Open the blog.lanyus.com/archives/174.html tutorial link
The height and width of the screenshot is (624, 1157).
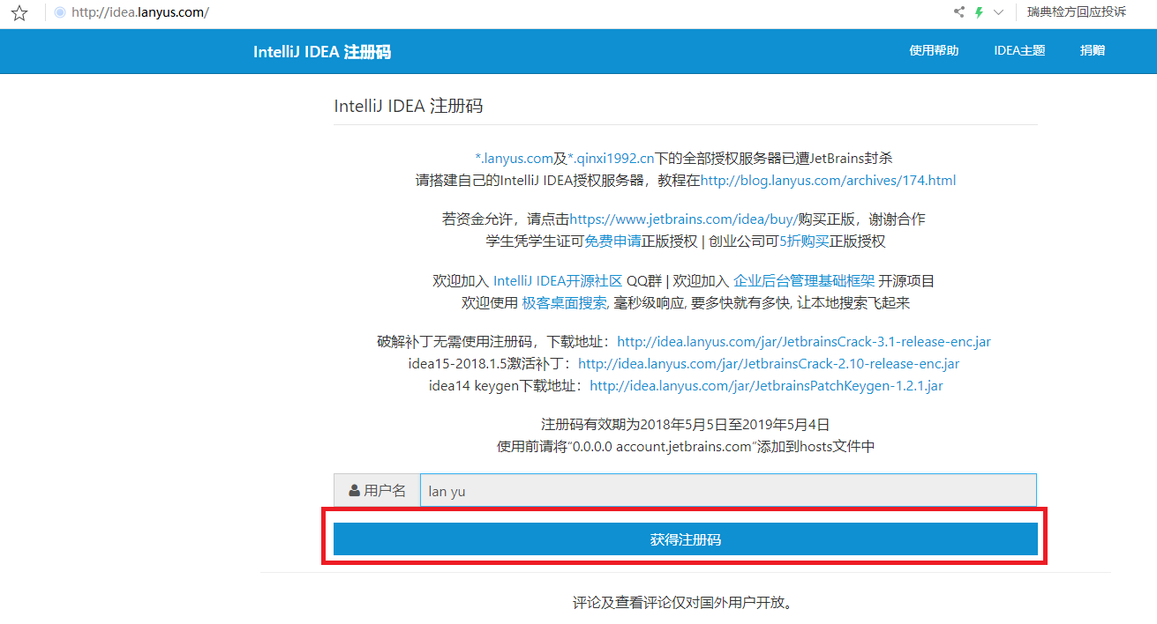point(828,181)
